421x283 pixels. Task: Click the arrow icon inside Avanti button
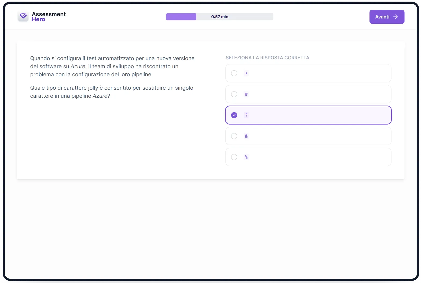coord(396,17)
